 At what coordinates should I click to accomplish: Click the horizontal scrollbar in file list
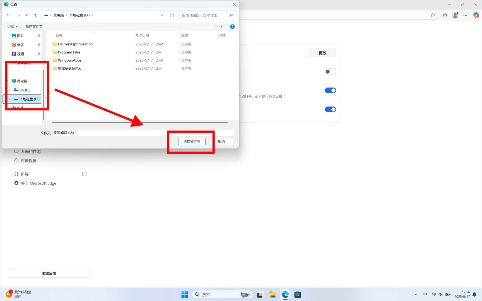[x=140, y=122]
